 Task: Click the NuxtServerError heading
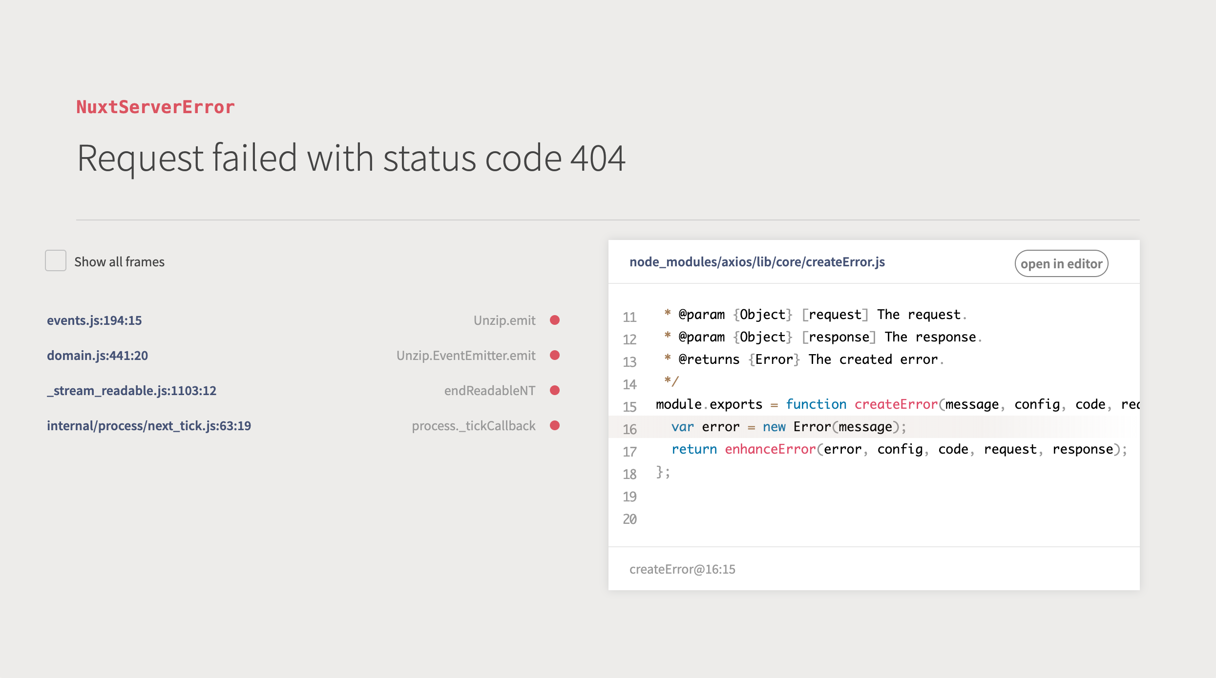tap(155, 107)
